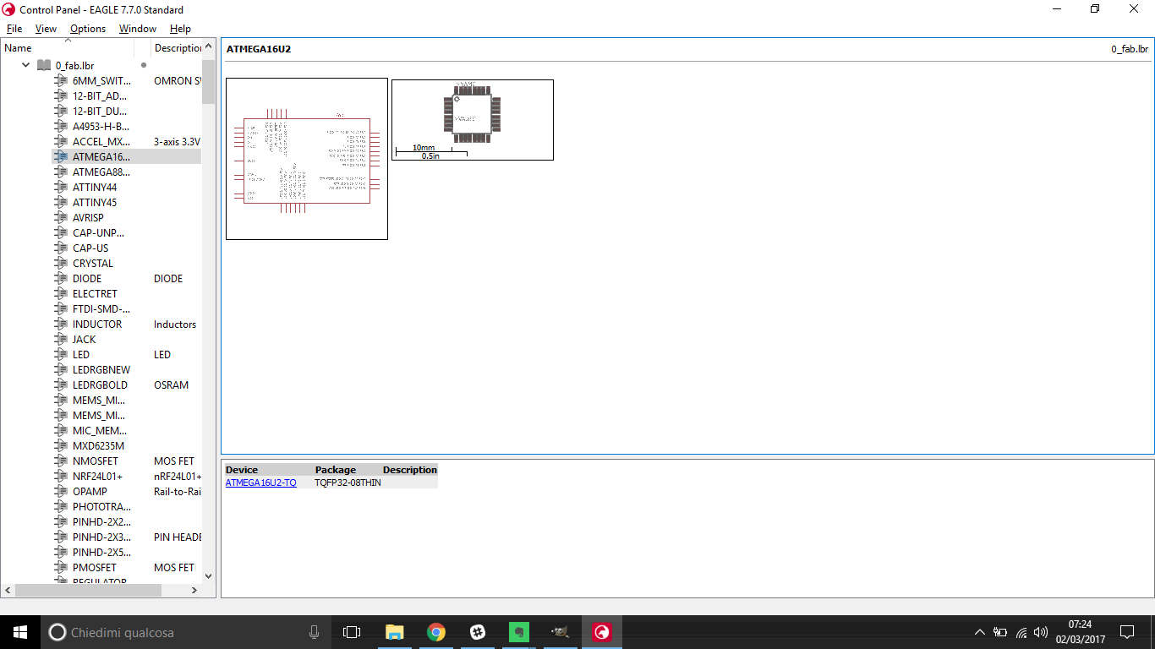Click the device icon beside JACK
Viewport: 1155px width, 649px height.
tap(61, 339)
